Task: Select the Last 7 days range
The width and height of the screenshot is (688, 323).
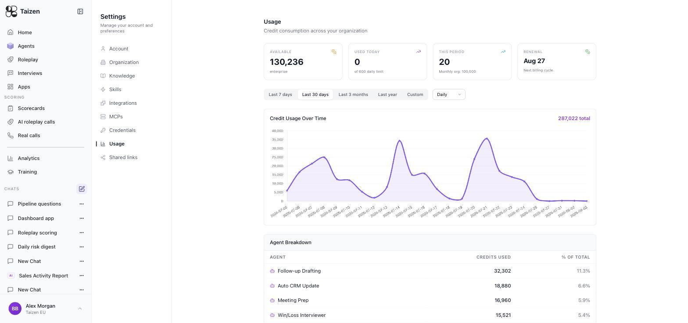Action: pyautogui.click(x=280, y=95)
